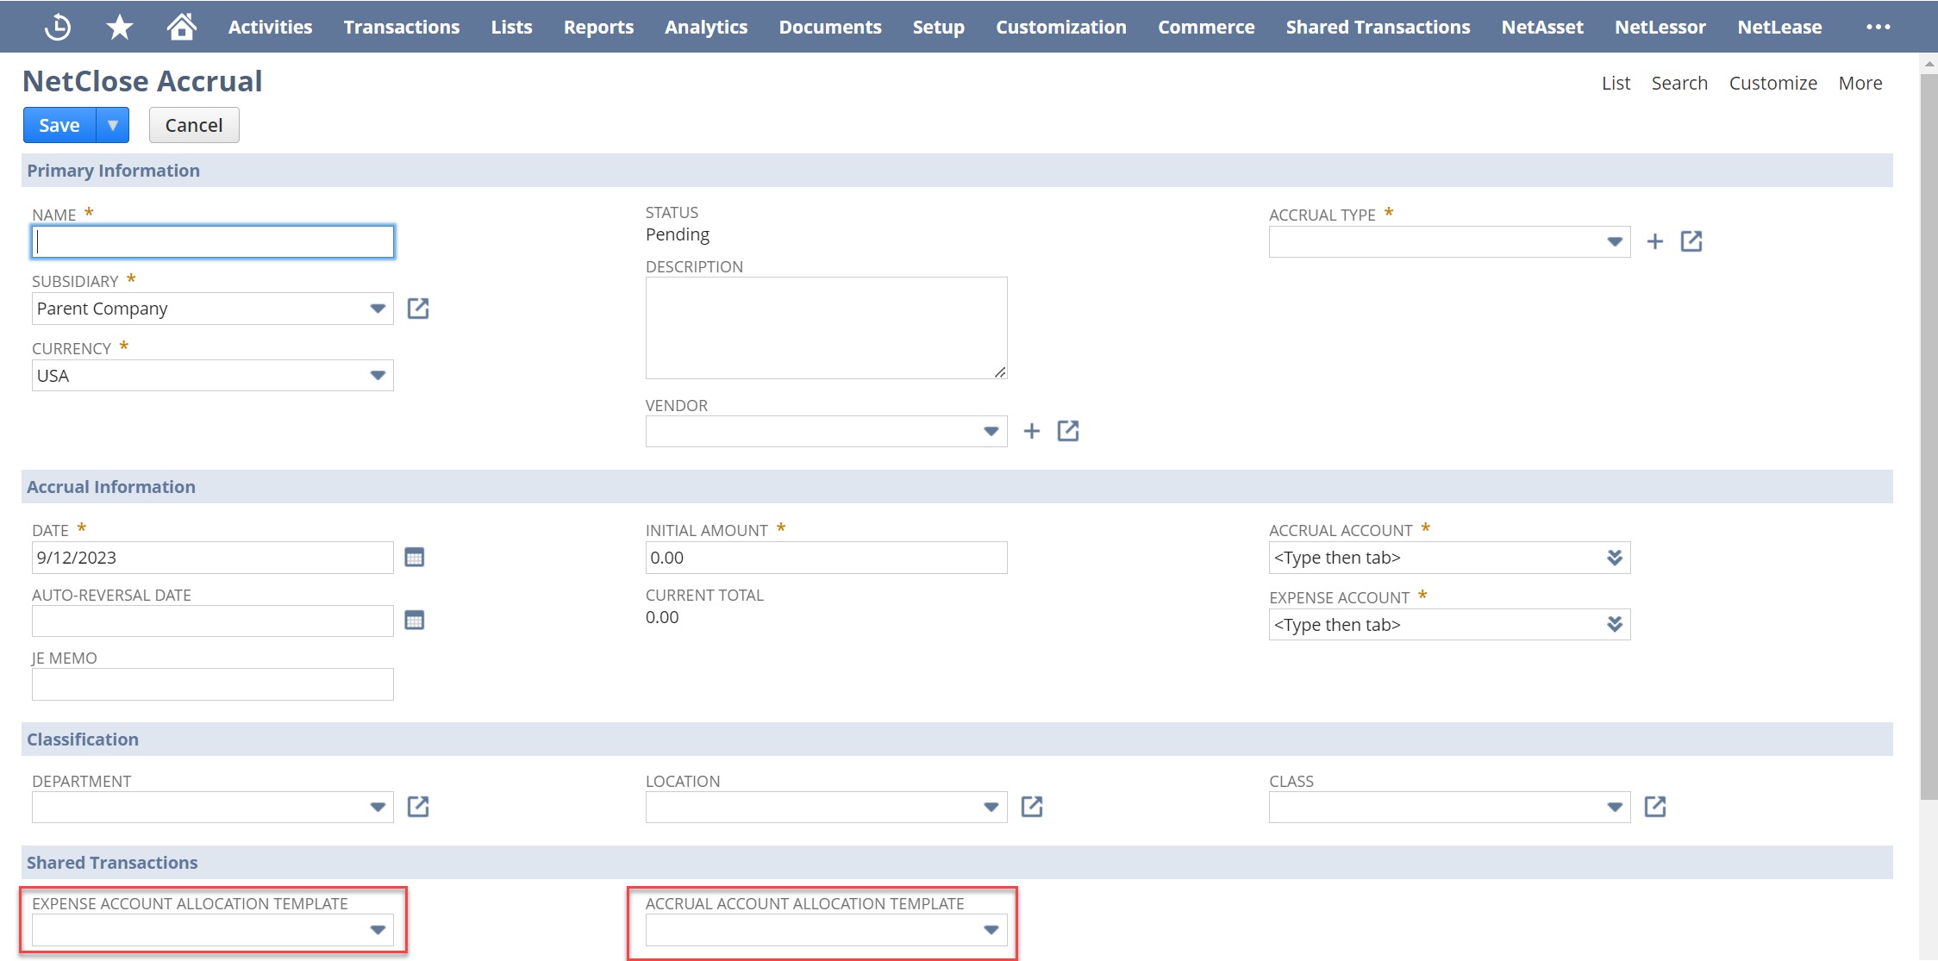Viewport: 1938px width, 961px height.
Task: Click plus icon next to Accrual Type
Action: click(1654, 242)
